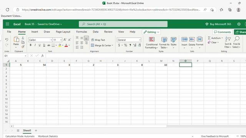Switch to the Draw tab

(47, 32)
